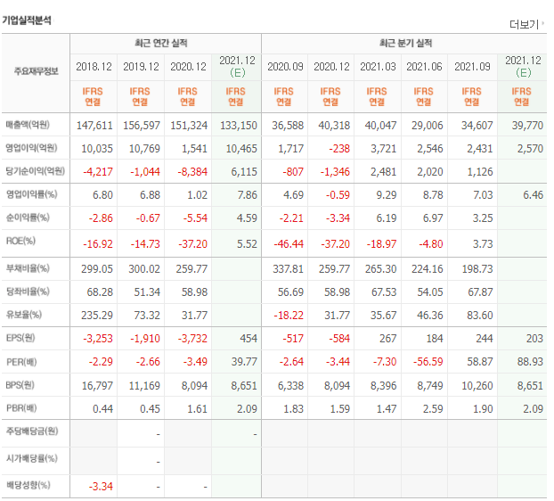Image resolution: width=554 pixels, height=501 pixels.
Task: Select the 영업이익률(%) row label
Action: pos(31,194)
